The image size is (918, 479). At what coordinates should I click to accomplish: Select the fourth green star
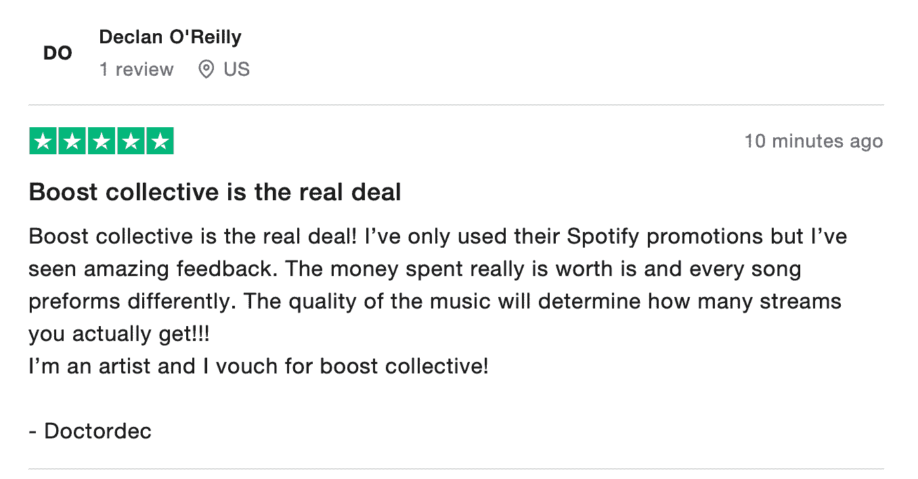pyautogui.click(x=131, y=141)
